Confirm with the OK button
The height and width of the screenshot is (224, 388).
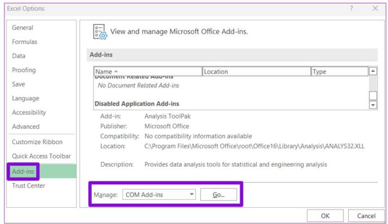click(325, 216)
